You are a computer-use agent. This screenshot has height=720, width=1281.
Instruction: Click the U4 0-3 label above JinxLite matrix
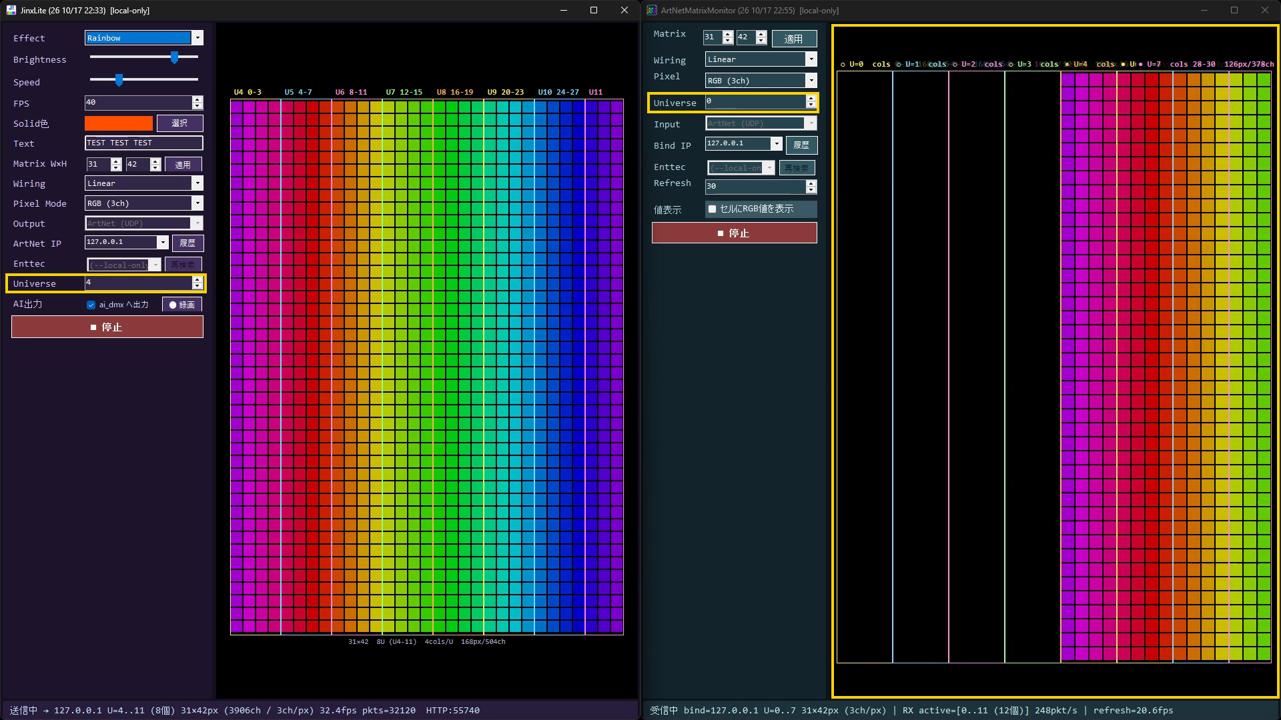point(248,92)
